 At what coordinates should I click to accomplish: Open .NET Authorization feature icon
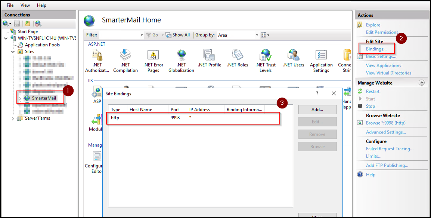tap(97, 55)
